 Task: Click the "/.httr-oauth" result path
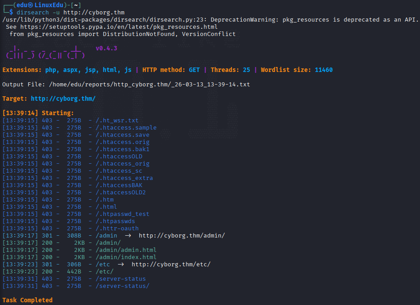coord(117,229)
